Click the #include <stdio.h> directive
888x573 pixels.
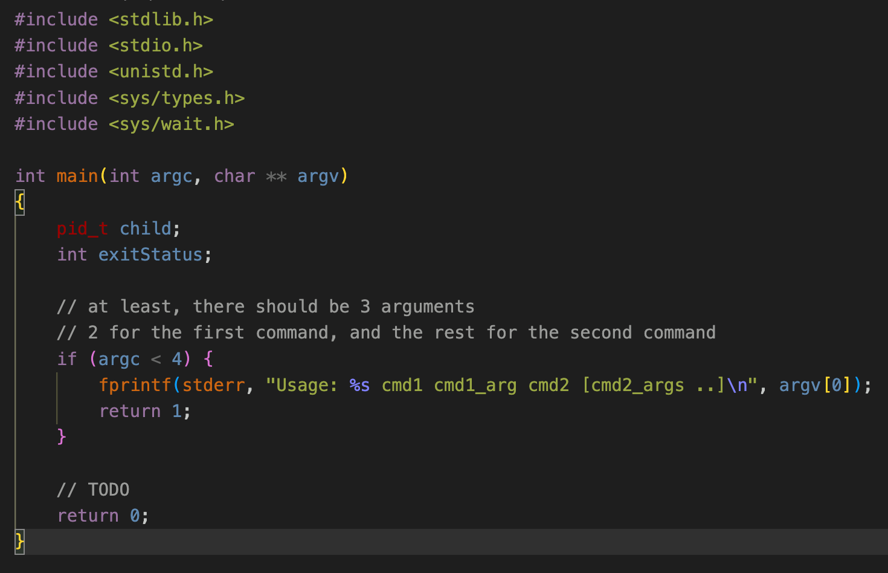(x=108, y=45)
